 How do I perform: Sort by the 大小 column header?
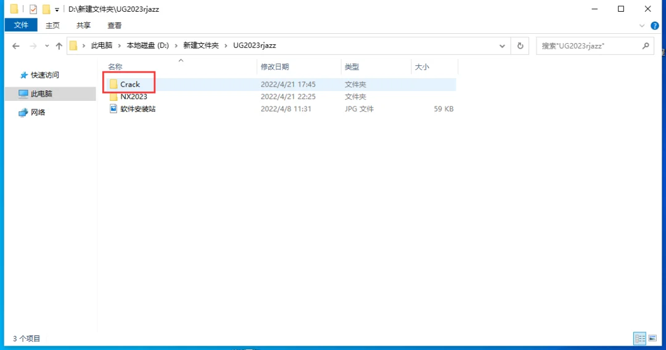coord(422,66)
